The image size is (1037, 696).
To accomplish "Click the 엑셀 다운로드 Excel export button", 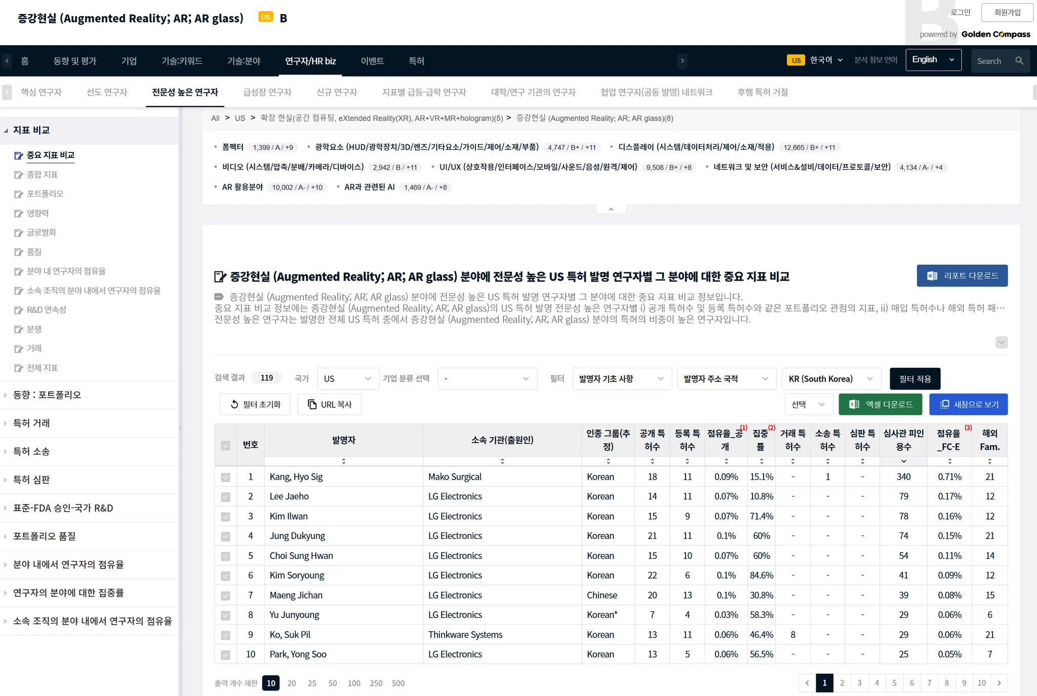I will (880, 404).
